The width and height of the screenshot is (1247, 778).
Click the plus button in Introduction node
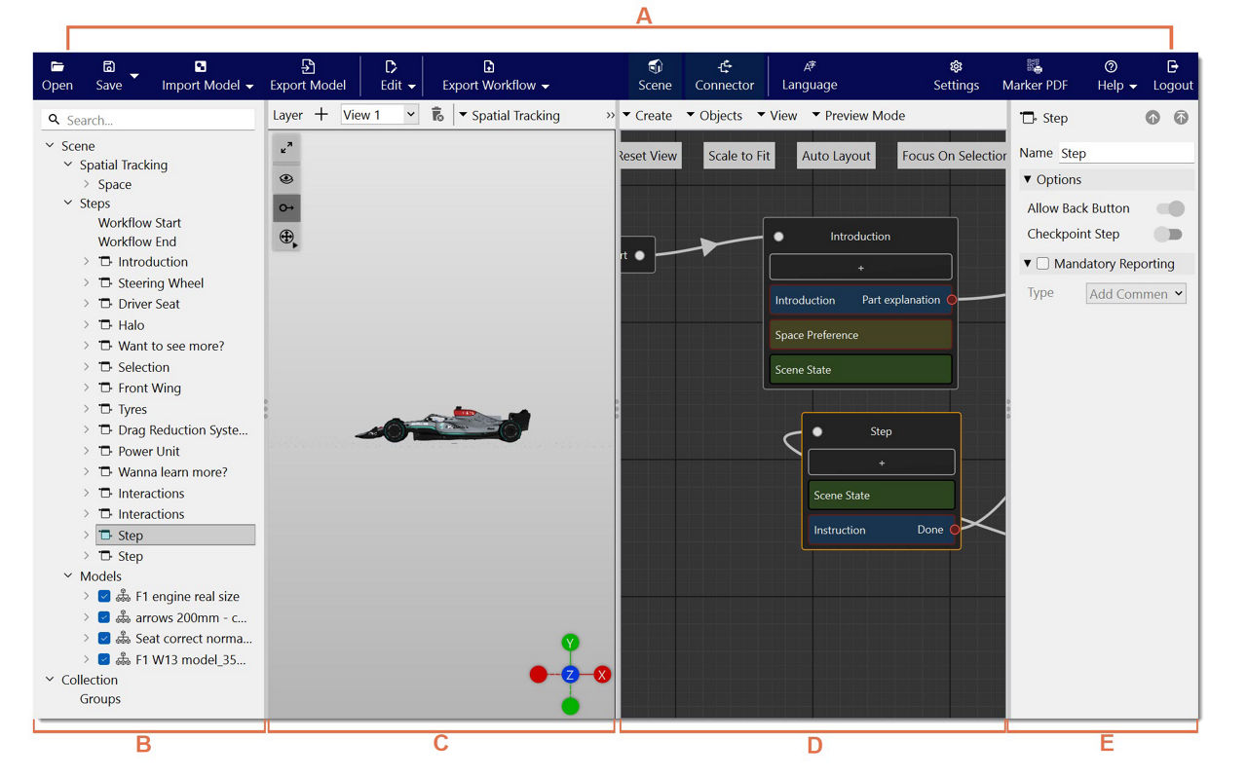(x=860, y=268)
